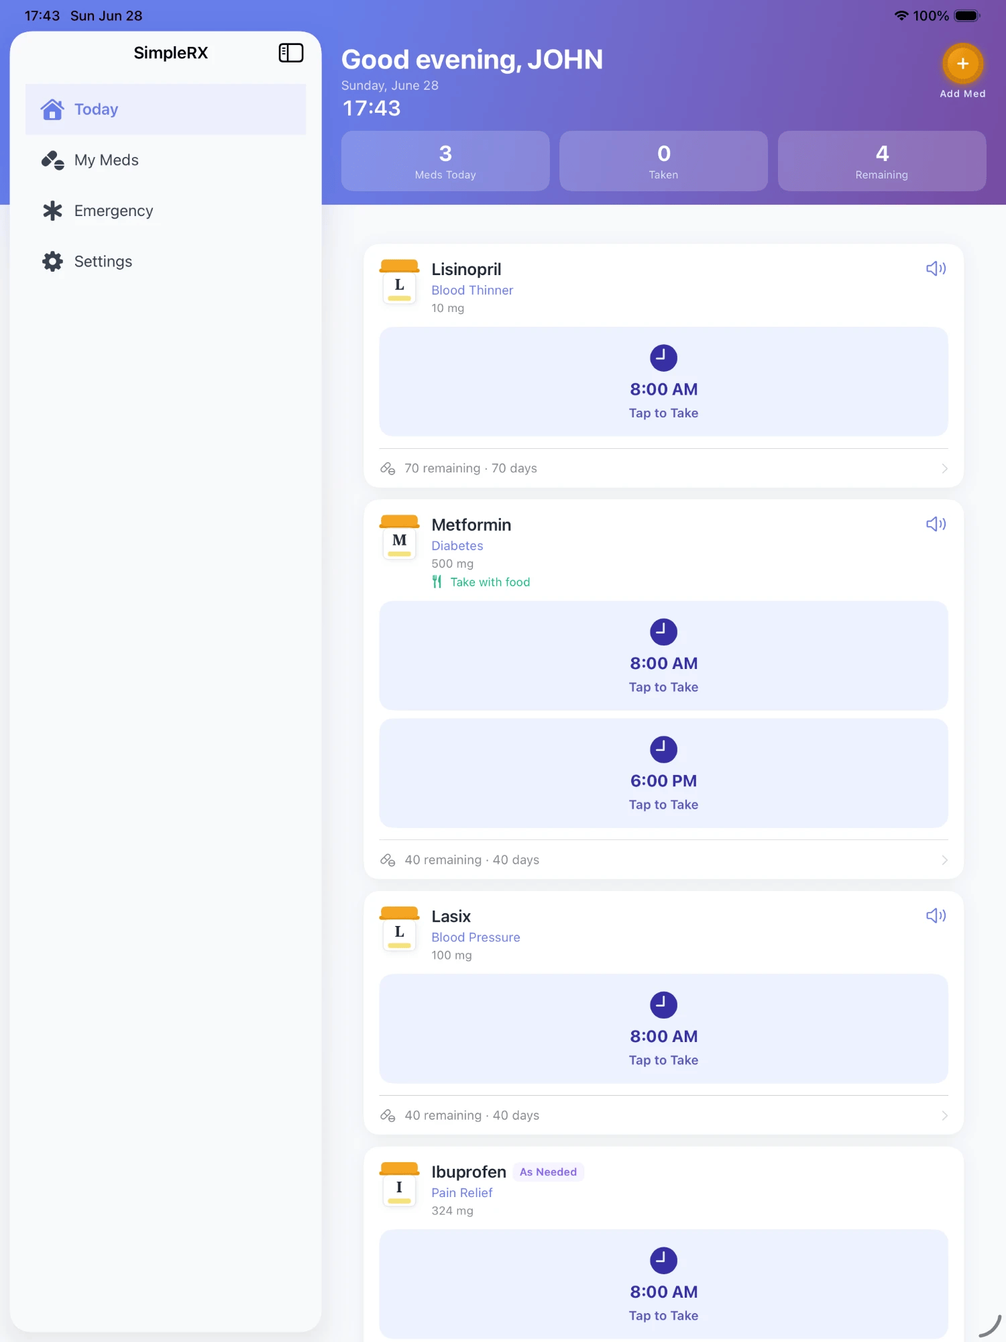Select the Remaining count summary card

pyautogui.click(x=881, y=161)
